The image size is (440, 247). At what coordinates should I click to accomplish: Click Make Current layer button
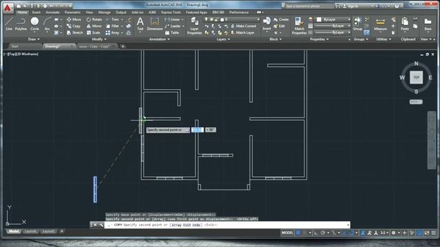click(243, 26)
